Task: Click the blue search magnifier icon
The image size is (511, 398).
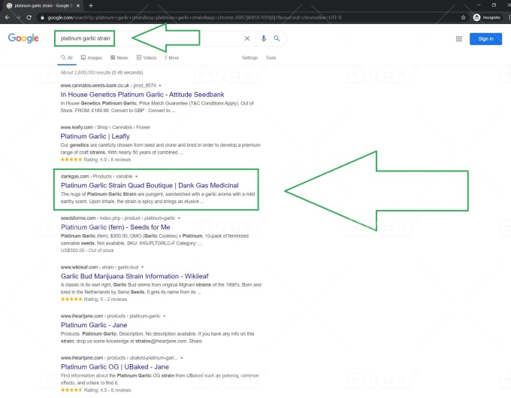Action: coord(277,38)
